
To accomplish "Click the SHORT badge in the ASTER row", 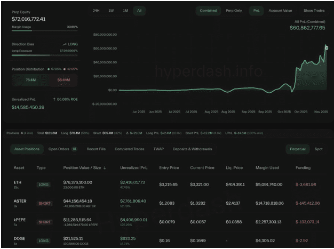I will [44, 203].
